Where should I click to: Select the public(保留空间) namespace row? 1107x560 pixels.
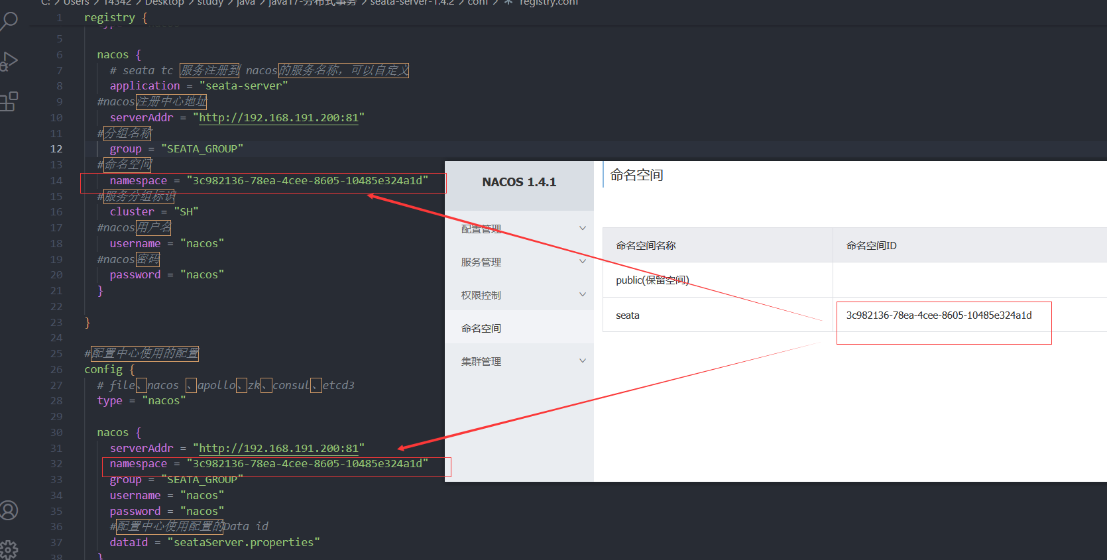click(854, 280)
